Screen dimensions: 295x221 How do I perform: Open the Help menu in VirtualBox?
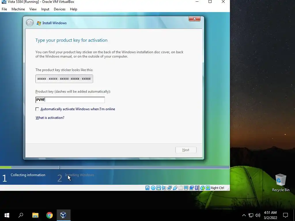coord(73,9)
